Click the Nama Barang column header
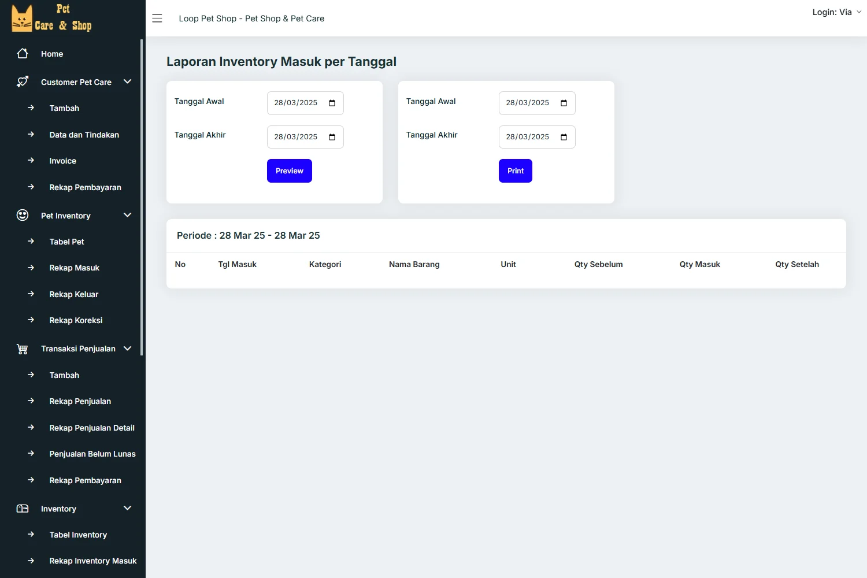This screenshot has height=578, width=867. click(x=414, y=264)
